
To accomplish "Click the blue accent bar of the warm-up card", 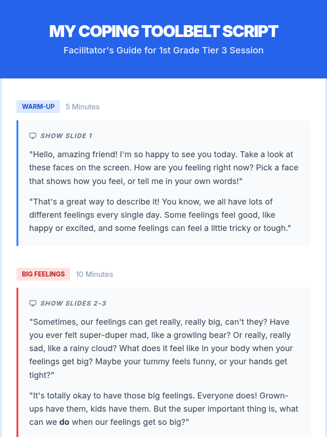I will (x=17, y=183).
